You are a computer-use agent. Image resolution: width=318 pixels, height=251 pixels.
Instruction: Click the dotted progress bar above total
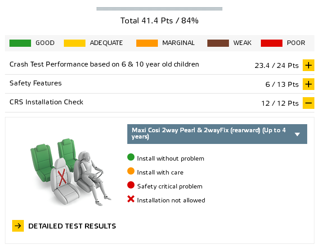[x=159, y=9]
